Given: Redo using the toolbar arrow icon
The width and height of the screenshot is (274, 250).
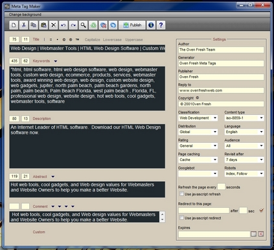Looking at the screenshot, I should [73, 25].
